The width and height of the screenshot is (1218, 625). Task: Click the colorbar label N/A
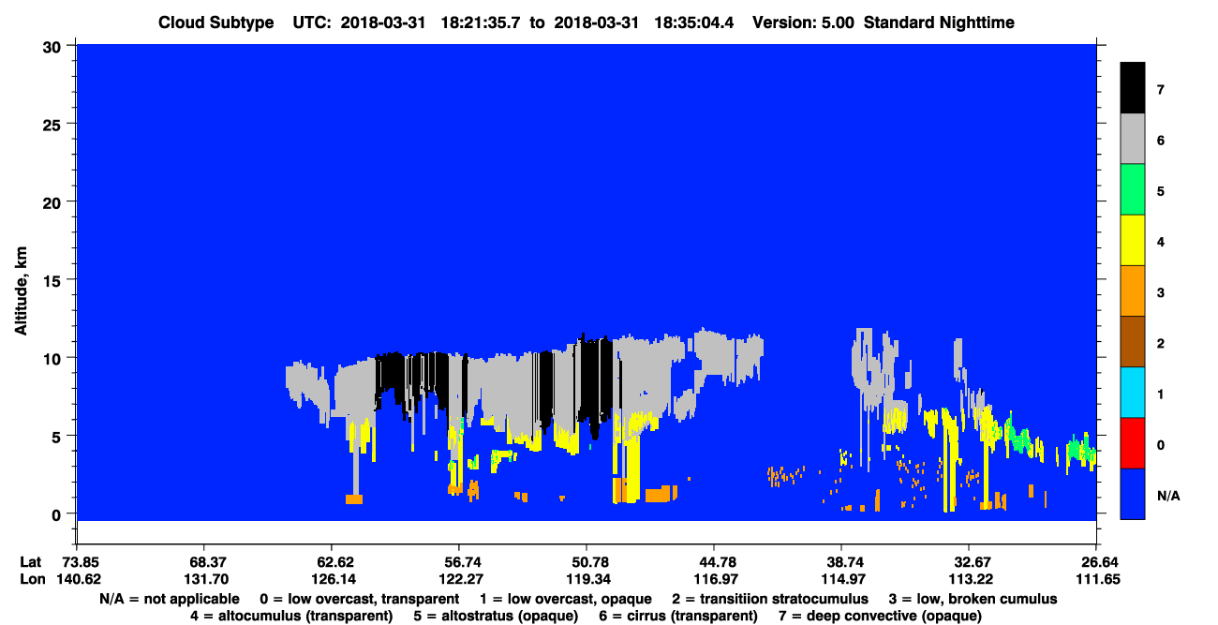click(1167, 495)
